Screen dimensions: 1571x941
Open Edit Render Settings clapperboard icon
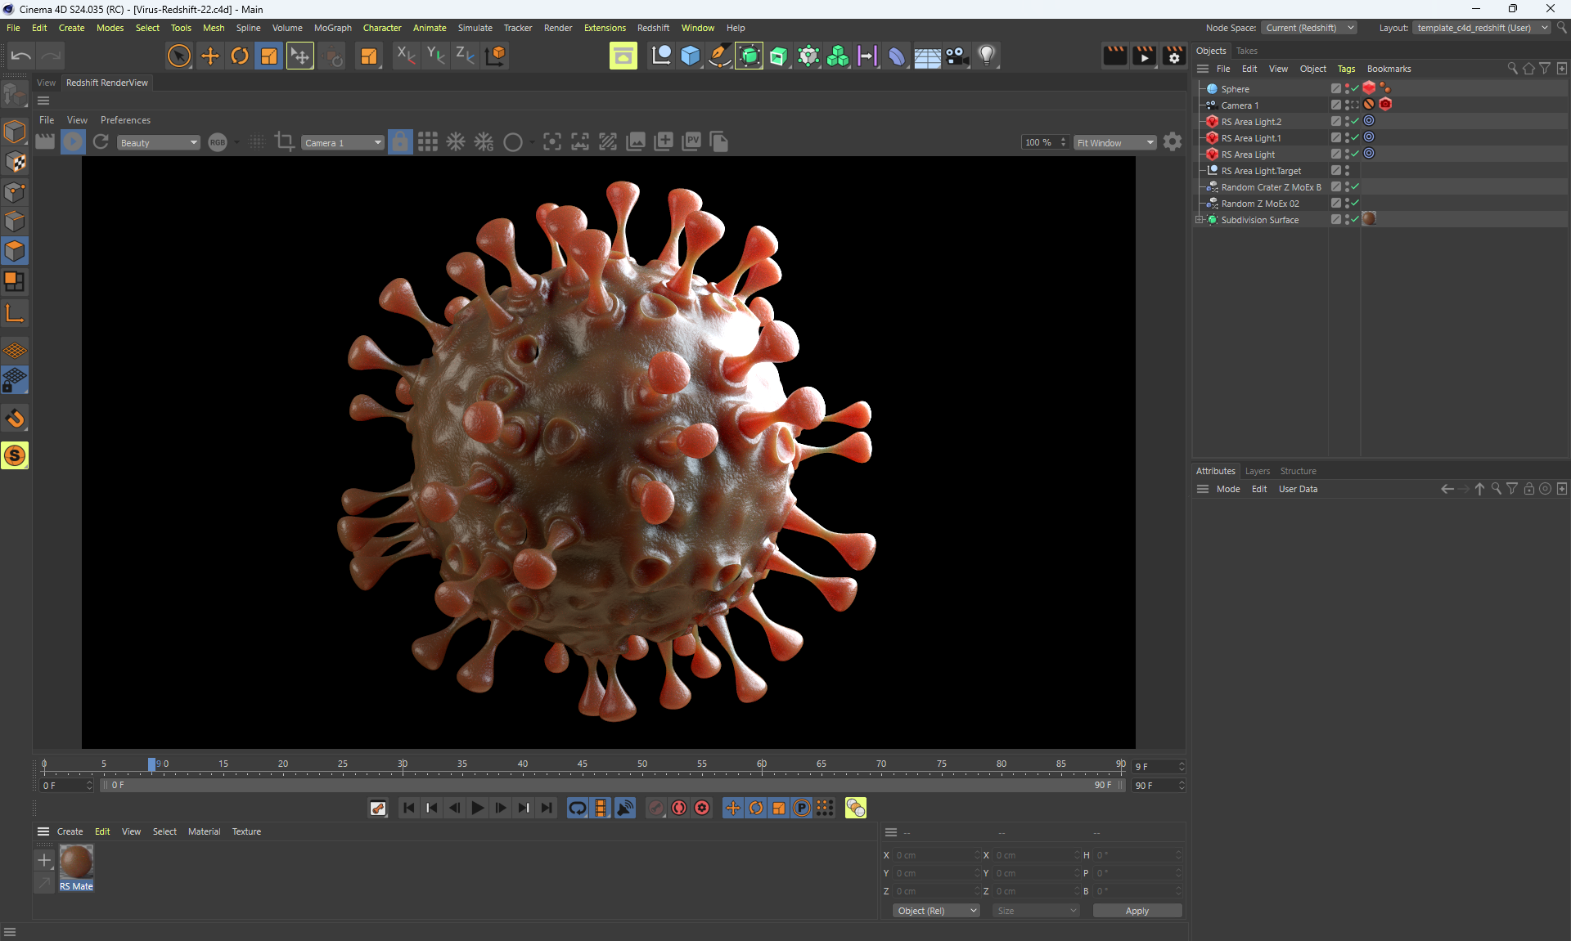tap(1173, 56)
